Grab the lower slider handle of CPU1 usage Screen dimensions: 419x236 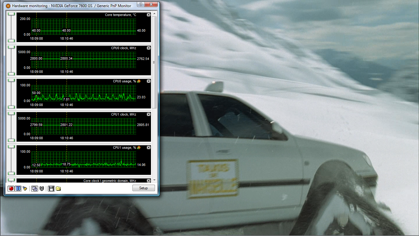11,173
